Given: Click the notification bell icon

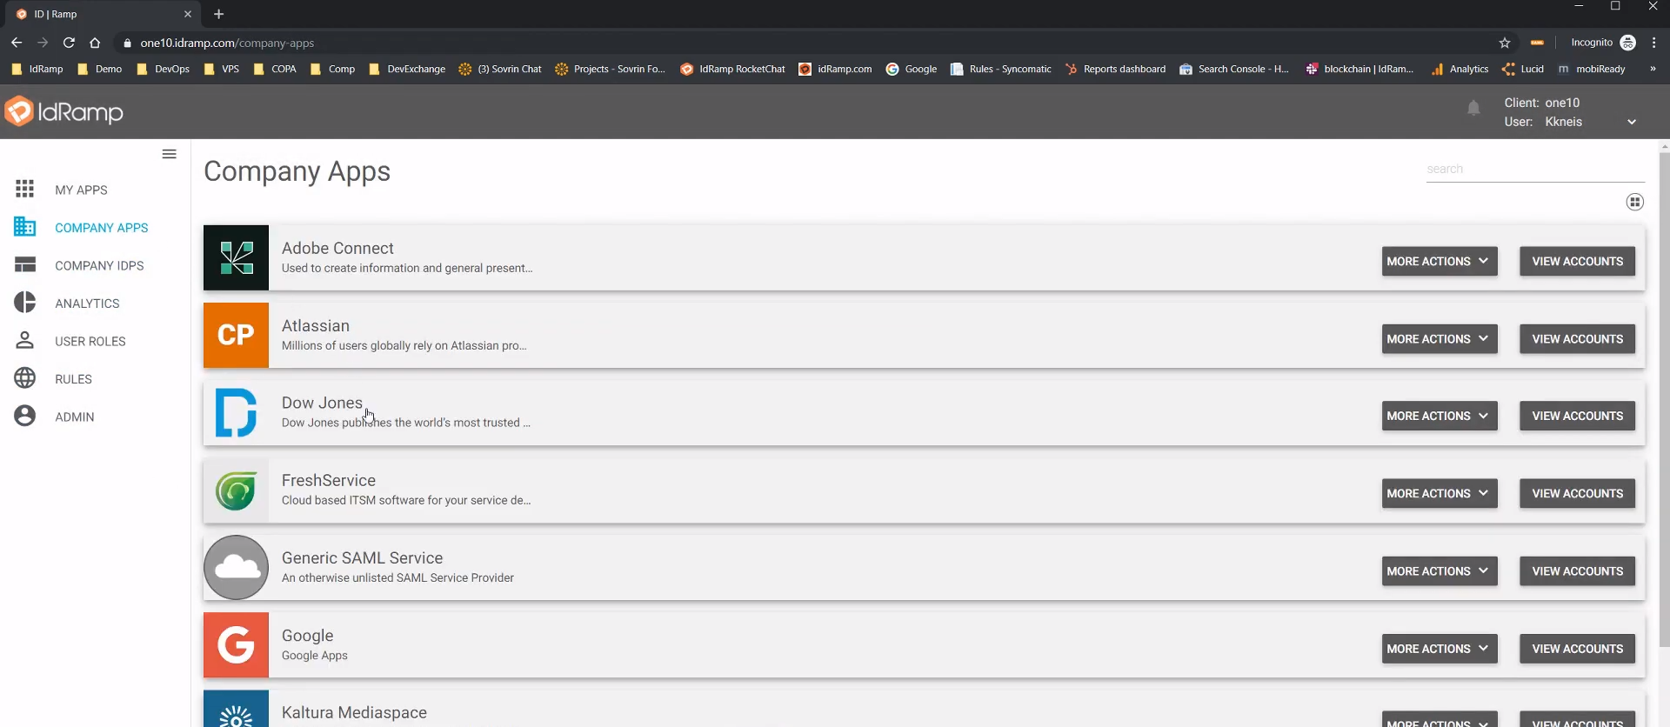Looking at the screenshot, I should (x=1473, y=108).
